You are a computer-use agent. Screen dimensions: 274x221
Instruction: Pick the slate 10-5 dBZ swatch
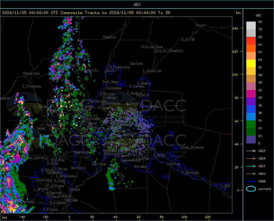click(251, 140)
